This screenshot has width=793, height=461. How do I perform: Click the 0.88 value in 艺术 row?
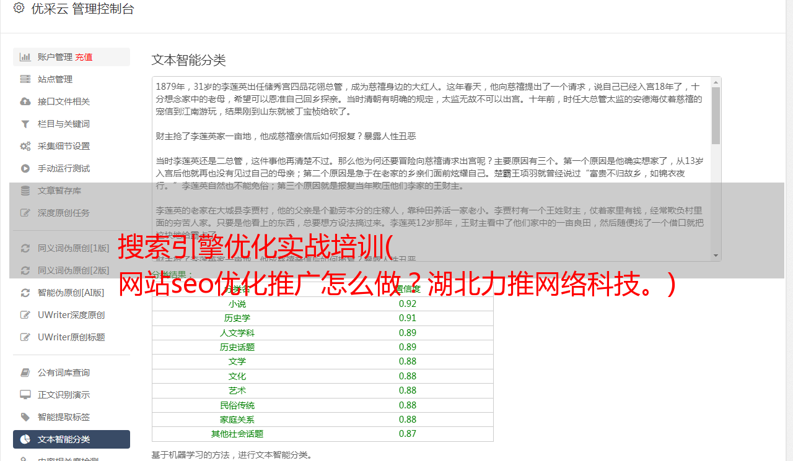[408, 390]
